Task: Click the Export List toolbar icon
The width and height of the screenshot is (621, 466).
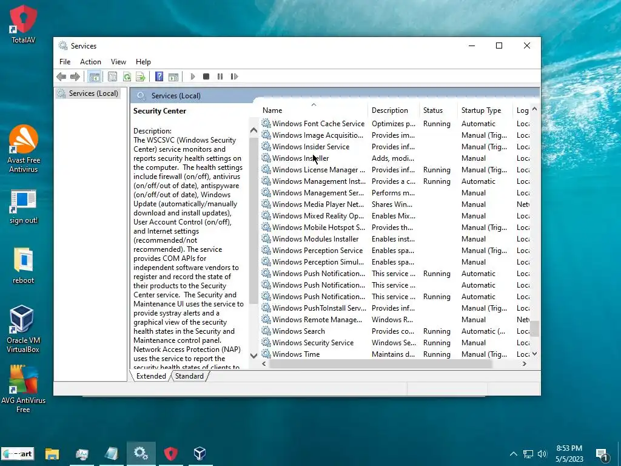Action: tap(141, 76)
